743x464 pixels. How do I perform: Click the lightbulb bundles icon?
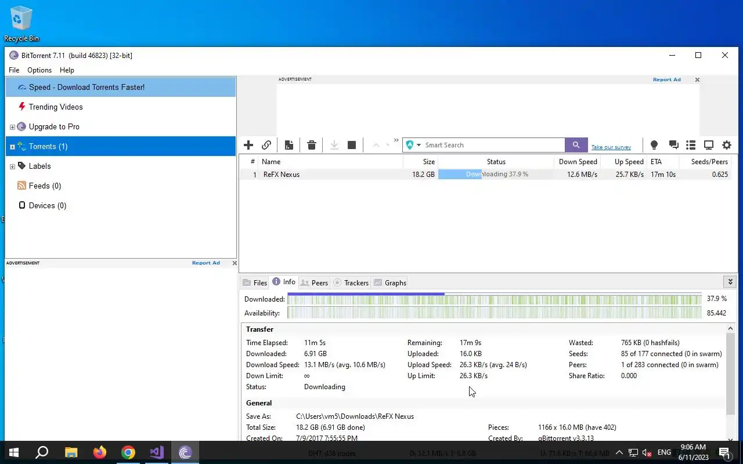click(x=654, y=145)
